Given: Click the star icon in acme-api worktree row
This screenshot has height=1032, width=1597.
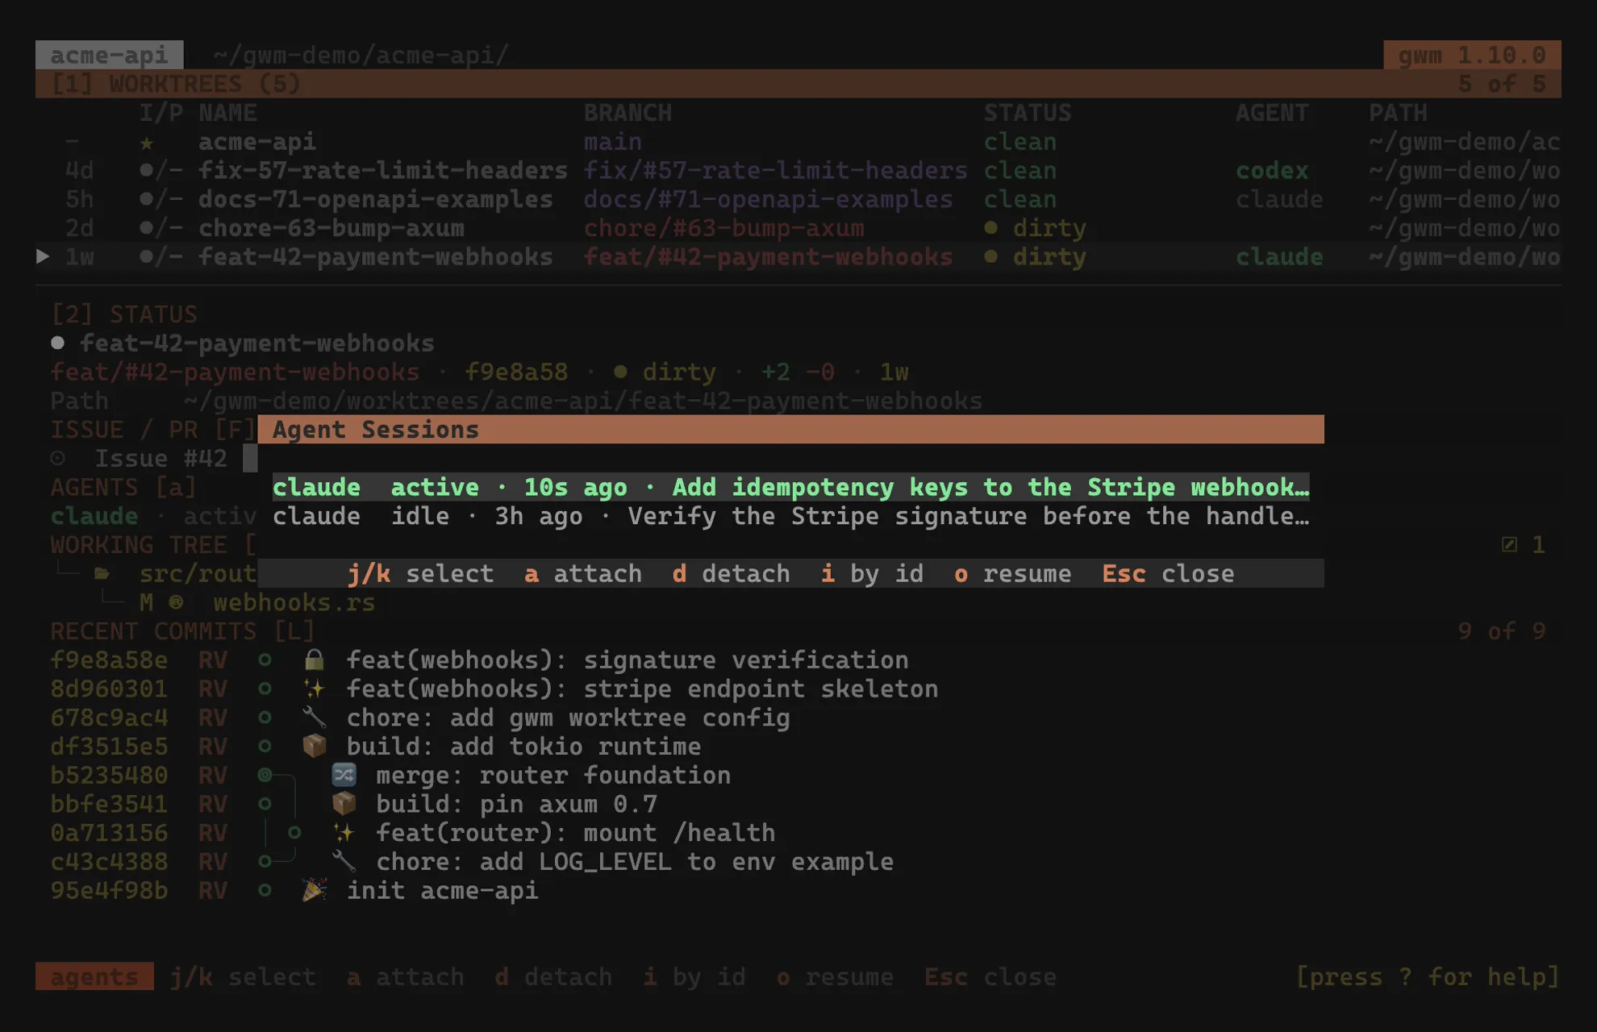Looking at the screenshot, I should [146, 143].
